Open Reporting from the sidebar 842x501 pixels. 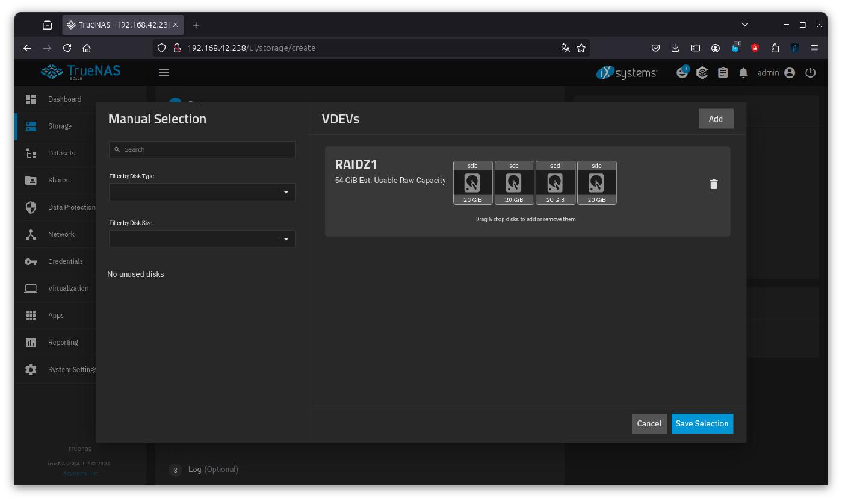pyautogui.click(x=63, y=343)
